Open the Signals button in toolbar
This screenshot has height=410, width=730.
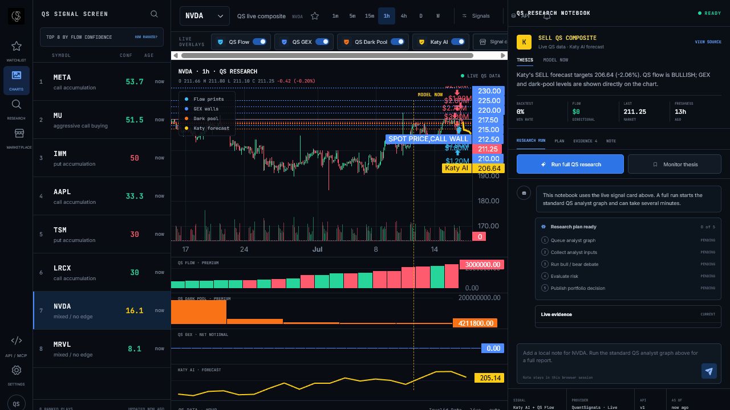[475, 16]
